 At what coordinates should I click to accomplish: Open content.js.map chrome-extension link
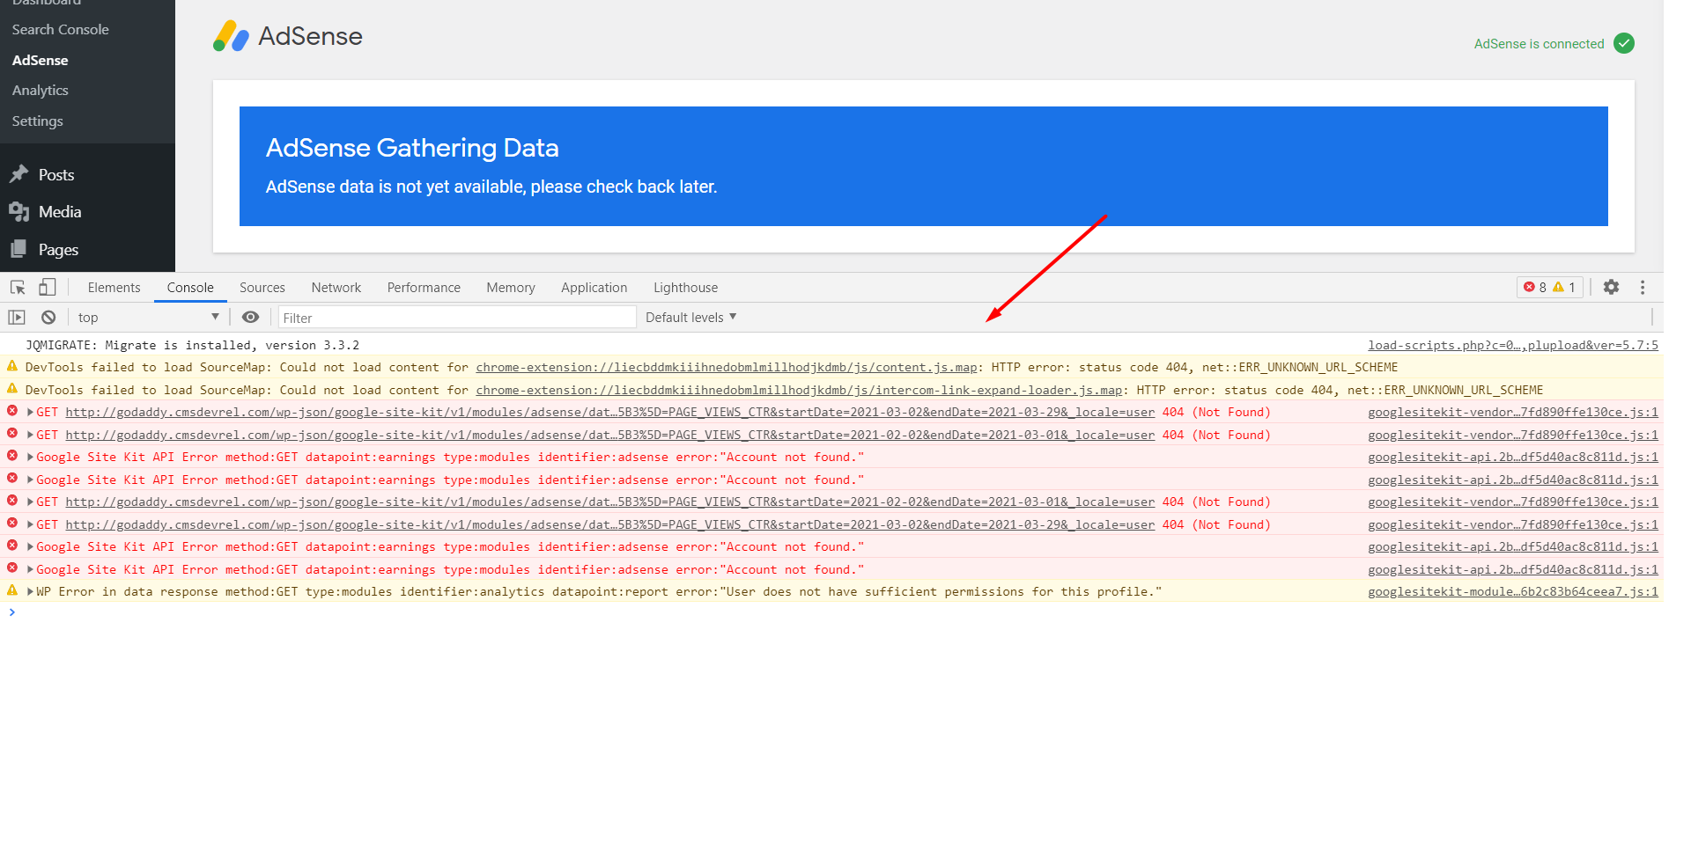click(727, 367)
